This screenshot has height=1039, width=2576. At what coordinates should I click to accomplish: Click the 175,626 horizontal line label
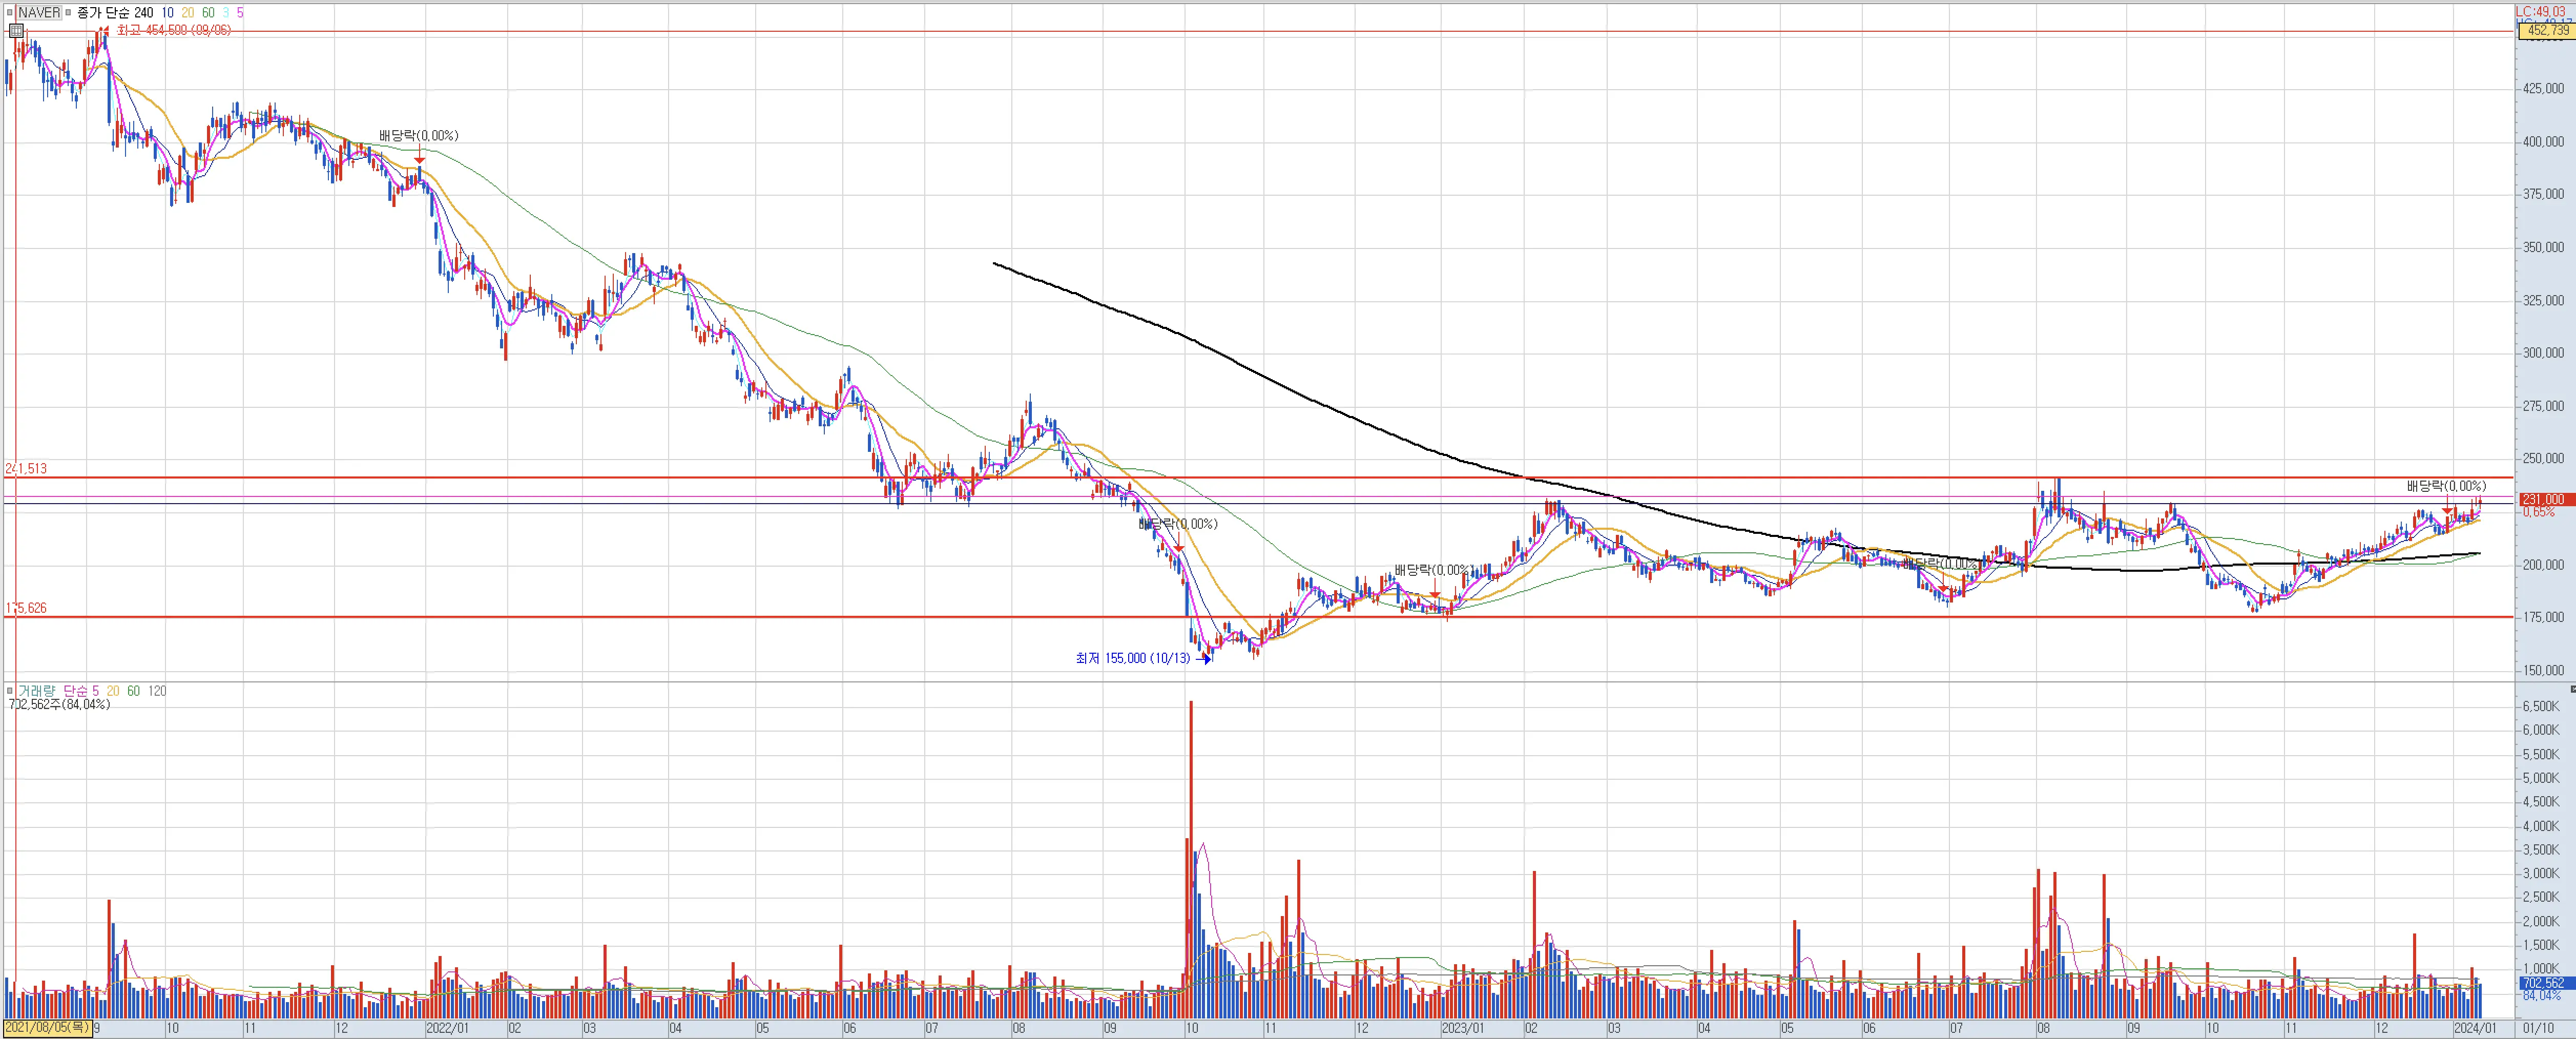[26, 608]
